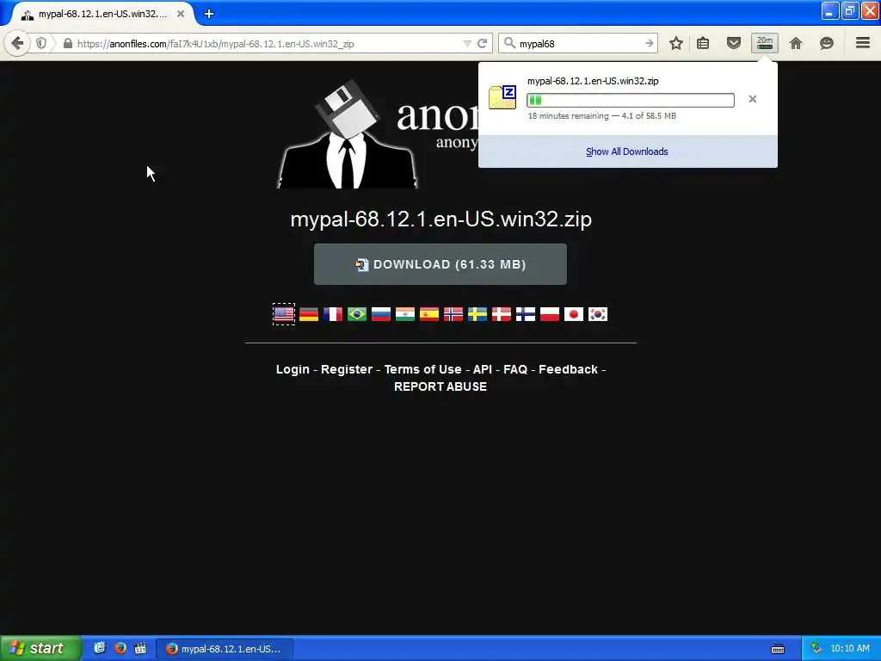Close the mypal-68.12.1 tab
This screenshot has height=661, width=881.
181,14
